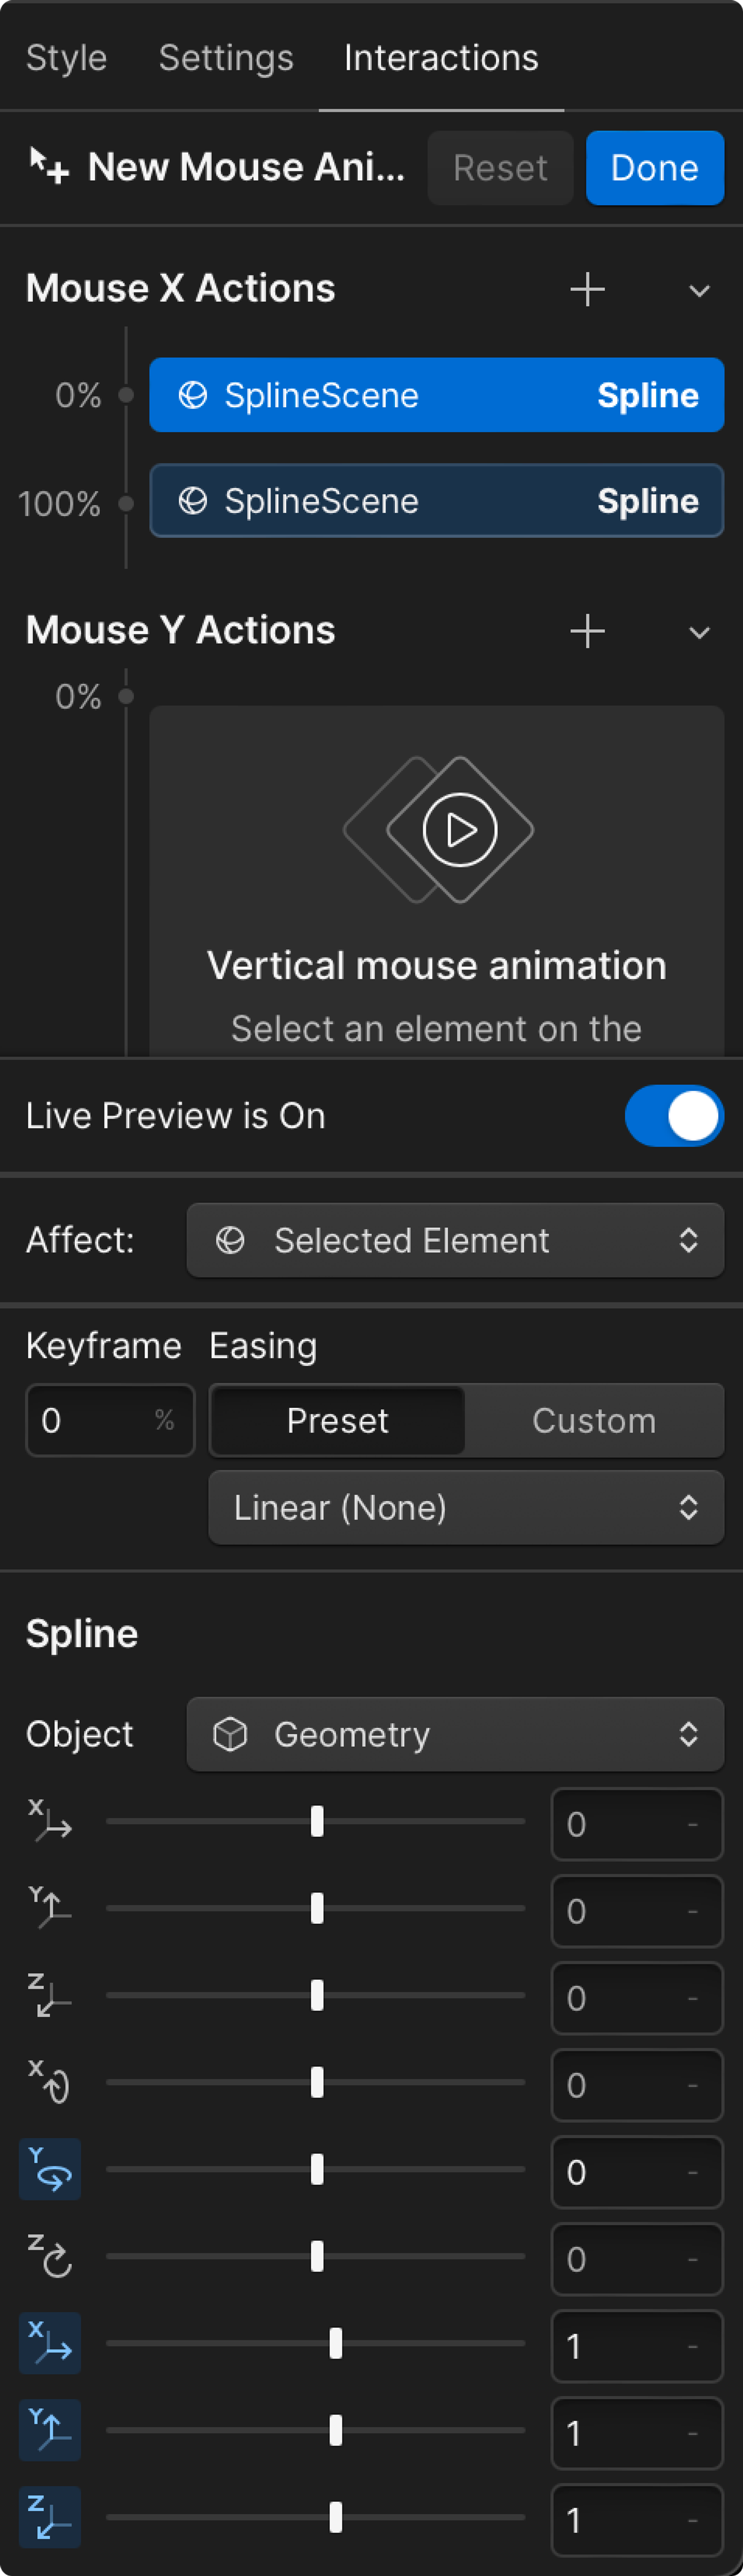
Task: Turn off the Live Preview switch
Action: pyautogui.click(x=674, y=1116)
